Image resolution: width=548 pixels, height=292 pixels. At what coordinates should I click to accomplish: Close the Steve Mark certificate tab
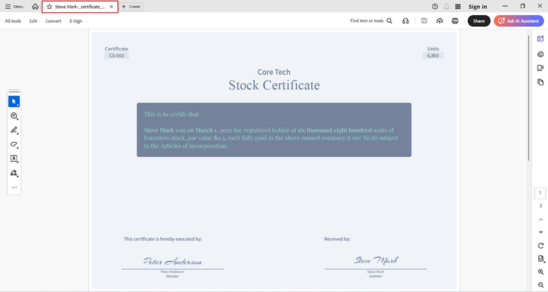pos(111,6)
